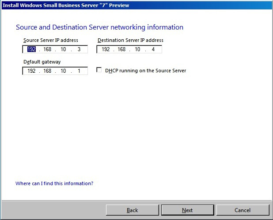The image size is (273, 220).
Task: Click first octet 192 of Default gateway
Action: 31,71
